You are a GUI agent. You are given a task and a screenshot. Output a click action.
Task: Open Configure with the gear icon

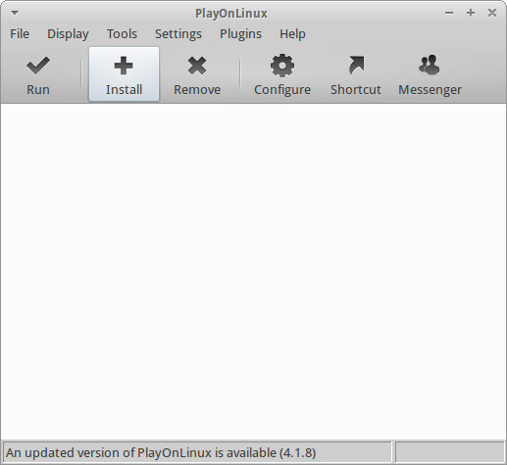(x=282, y=66)
